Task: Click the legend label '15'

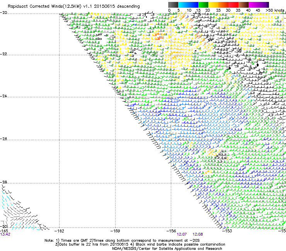Action: click(198, 10)
